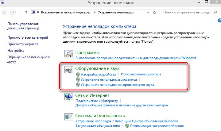
Task: Launch Оптимизация энергопотребления troubleshooter
Action: coord(157,126)
